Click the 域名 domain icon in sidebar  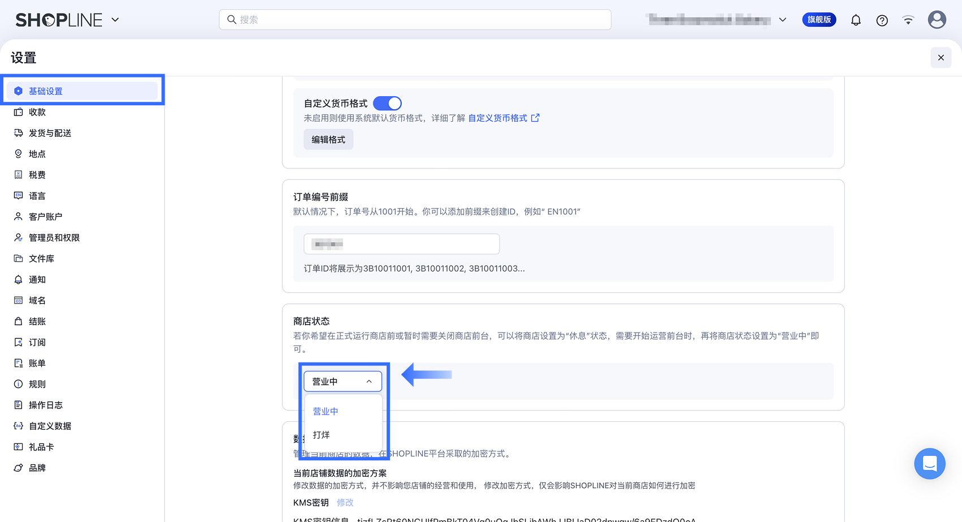pos(19,300)
